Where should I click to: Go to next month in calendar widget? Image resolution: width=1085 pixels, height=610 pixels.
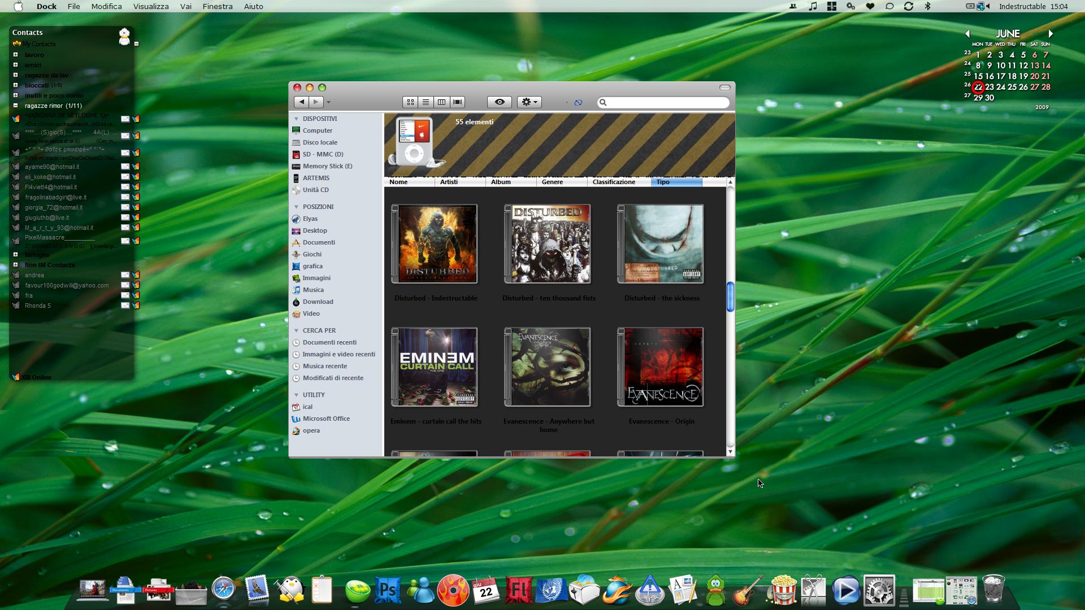tap(1051, 34)
